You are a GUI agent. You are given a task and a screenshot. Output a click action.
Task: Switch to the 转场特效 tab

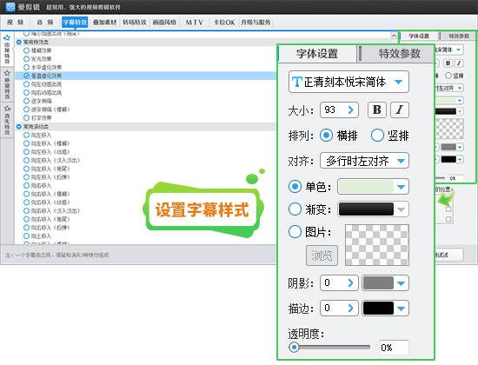(135, 23)
